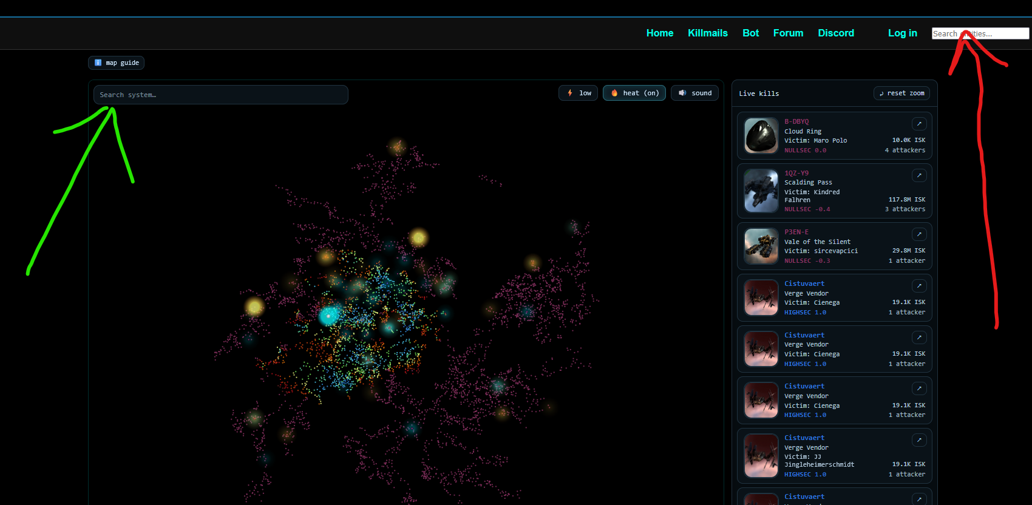Toggle the low performance mode button
Screen dimensions: 1032x505
click(578, 93)
